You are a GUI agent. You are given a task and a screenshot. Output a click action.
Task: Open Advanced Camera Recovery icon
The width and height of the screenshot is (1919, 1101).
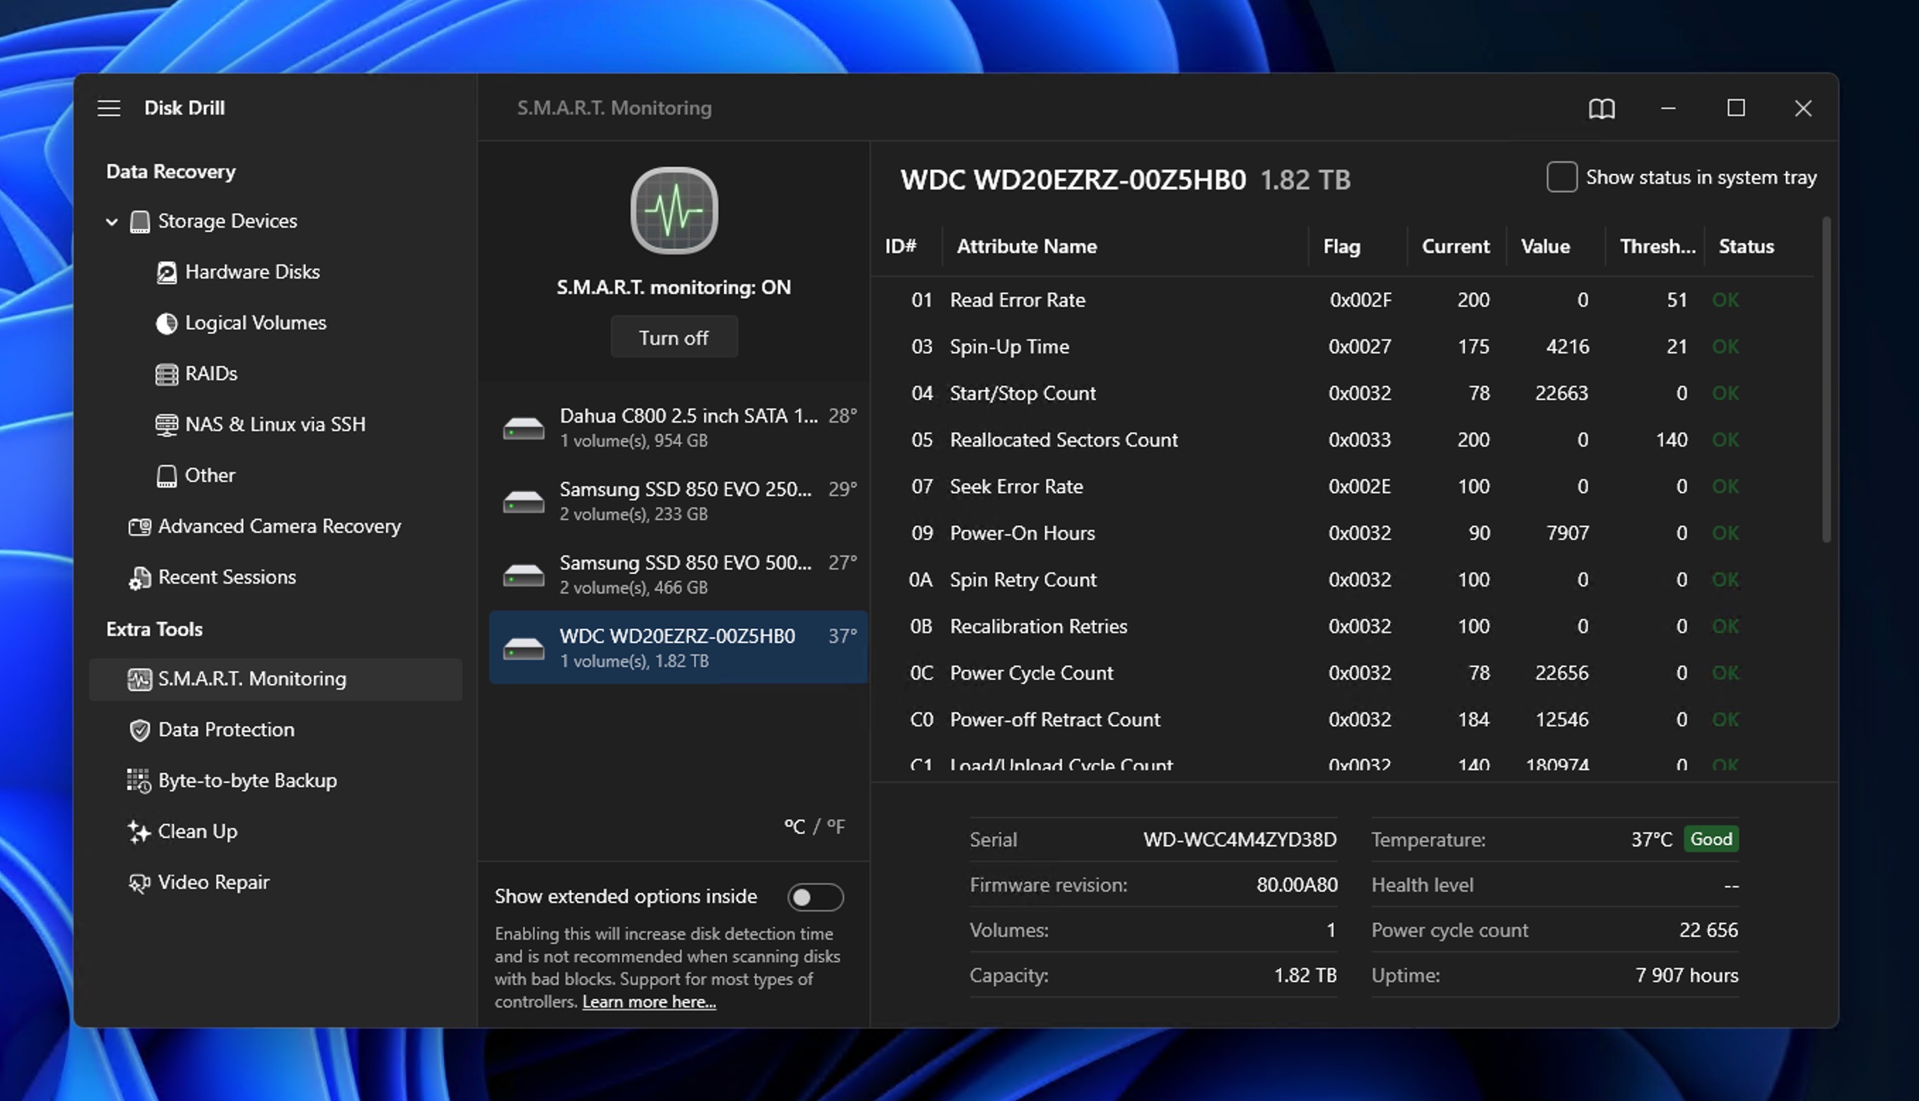(x=140, y=526)
